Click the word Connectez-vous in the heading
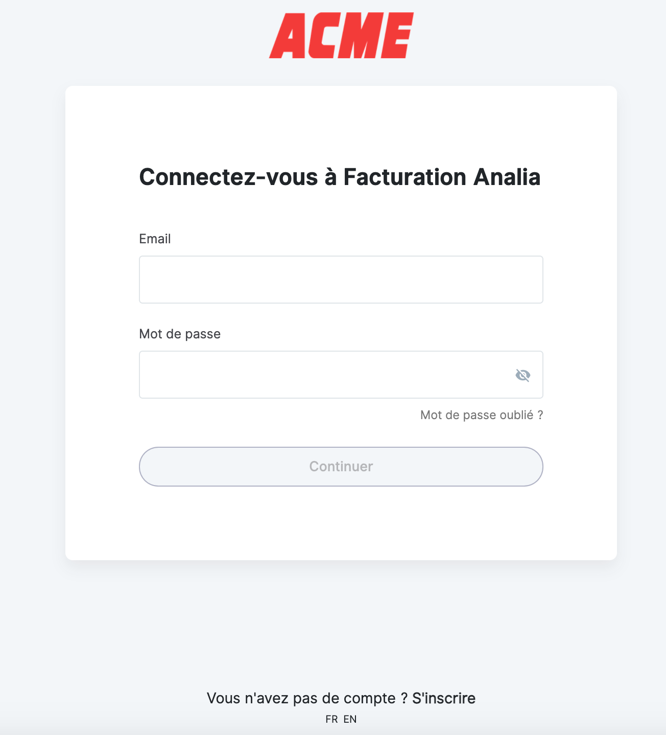Screen dimensions: 666x735 [228, 177]
